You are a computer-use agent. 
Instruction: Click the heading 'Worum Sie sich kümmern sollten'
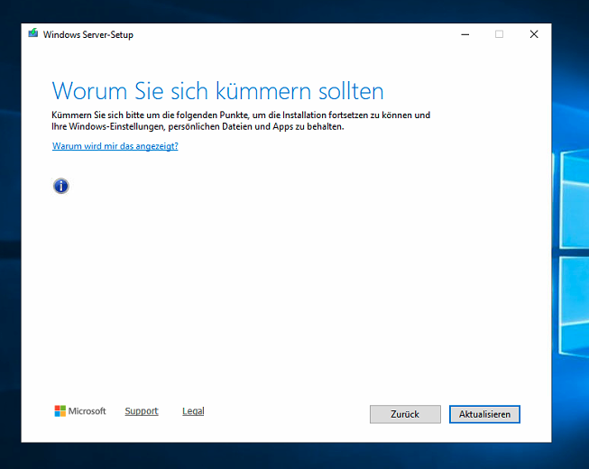click(217, 91)
